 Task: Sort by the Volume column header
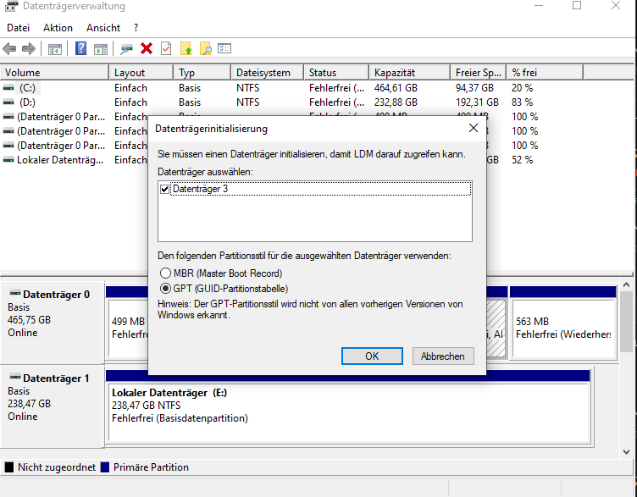54,73
